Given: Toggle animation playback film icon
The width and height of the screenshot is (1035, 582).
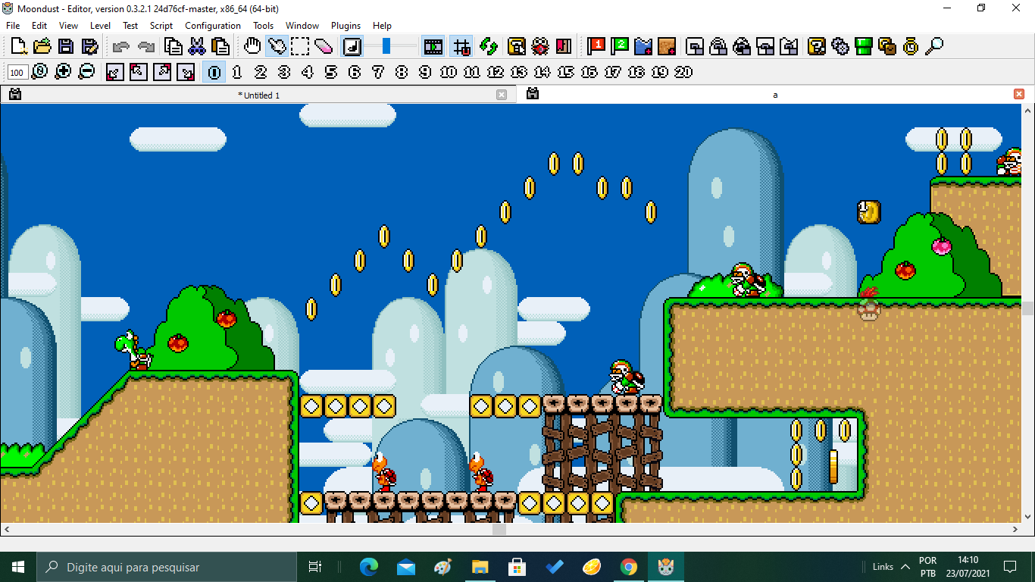Looking at the screenshot, I should 433,46.
